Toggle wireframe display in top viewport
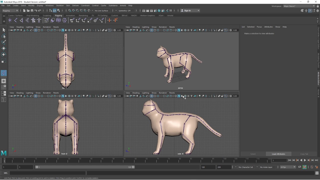The height and width of the screenshot is (180, 320). (x=59, y=30)
